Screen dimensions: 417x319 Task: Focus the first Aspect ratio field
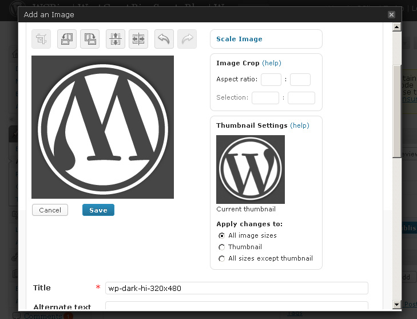point(271,80)
